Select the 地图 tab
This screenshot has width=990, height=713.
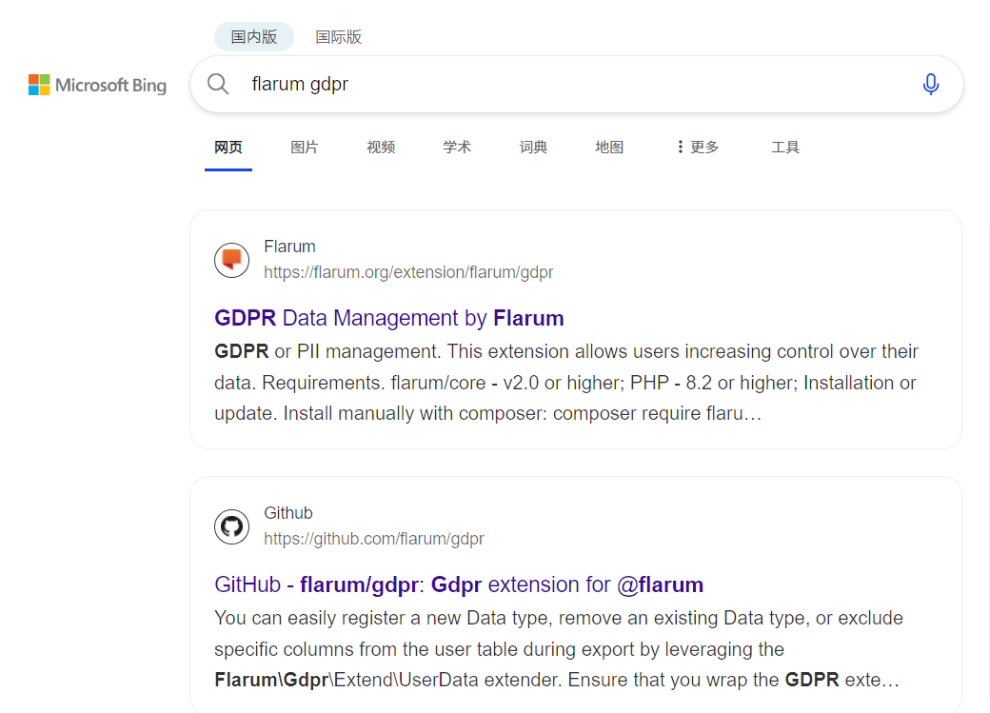(609, 148)
